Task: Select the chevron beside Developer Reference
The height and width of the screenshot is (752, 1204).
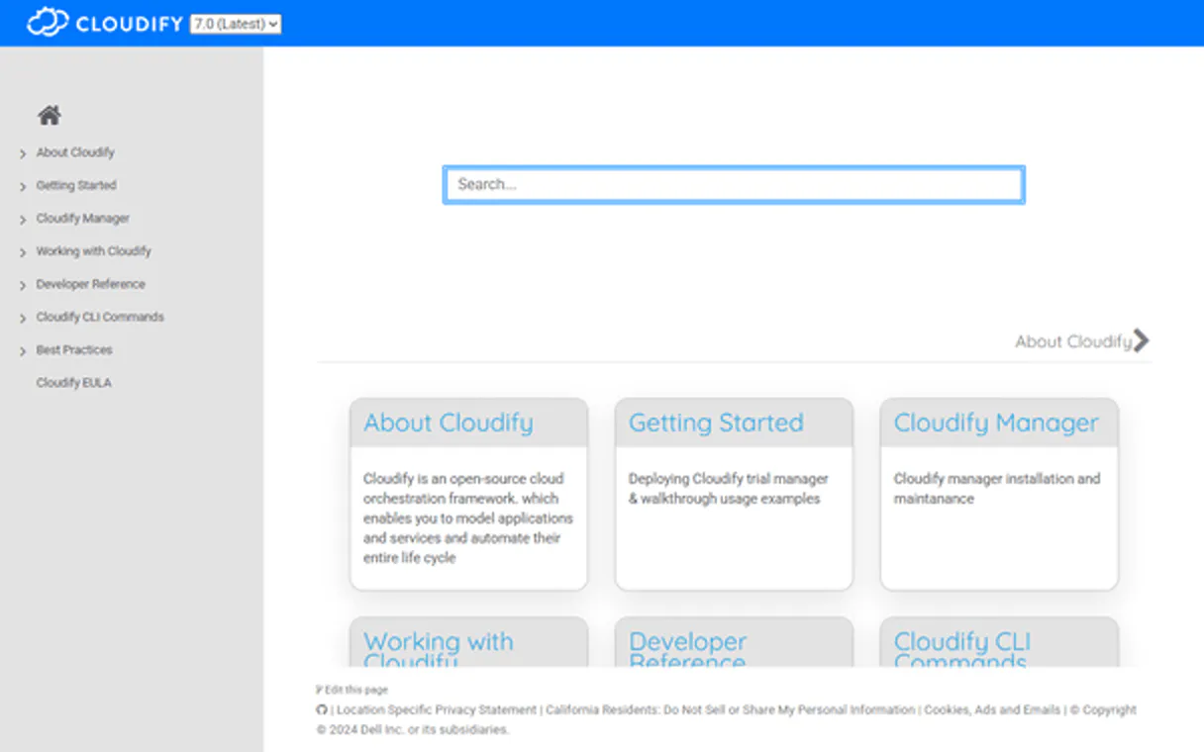Action: (x=23, y=284)
